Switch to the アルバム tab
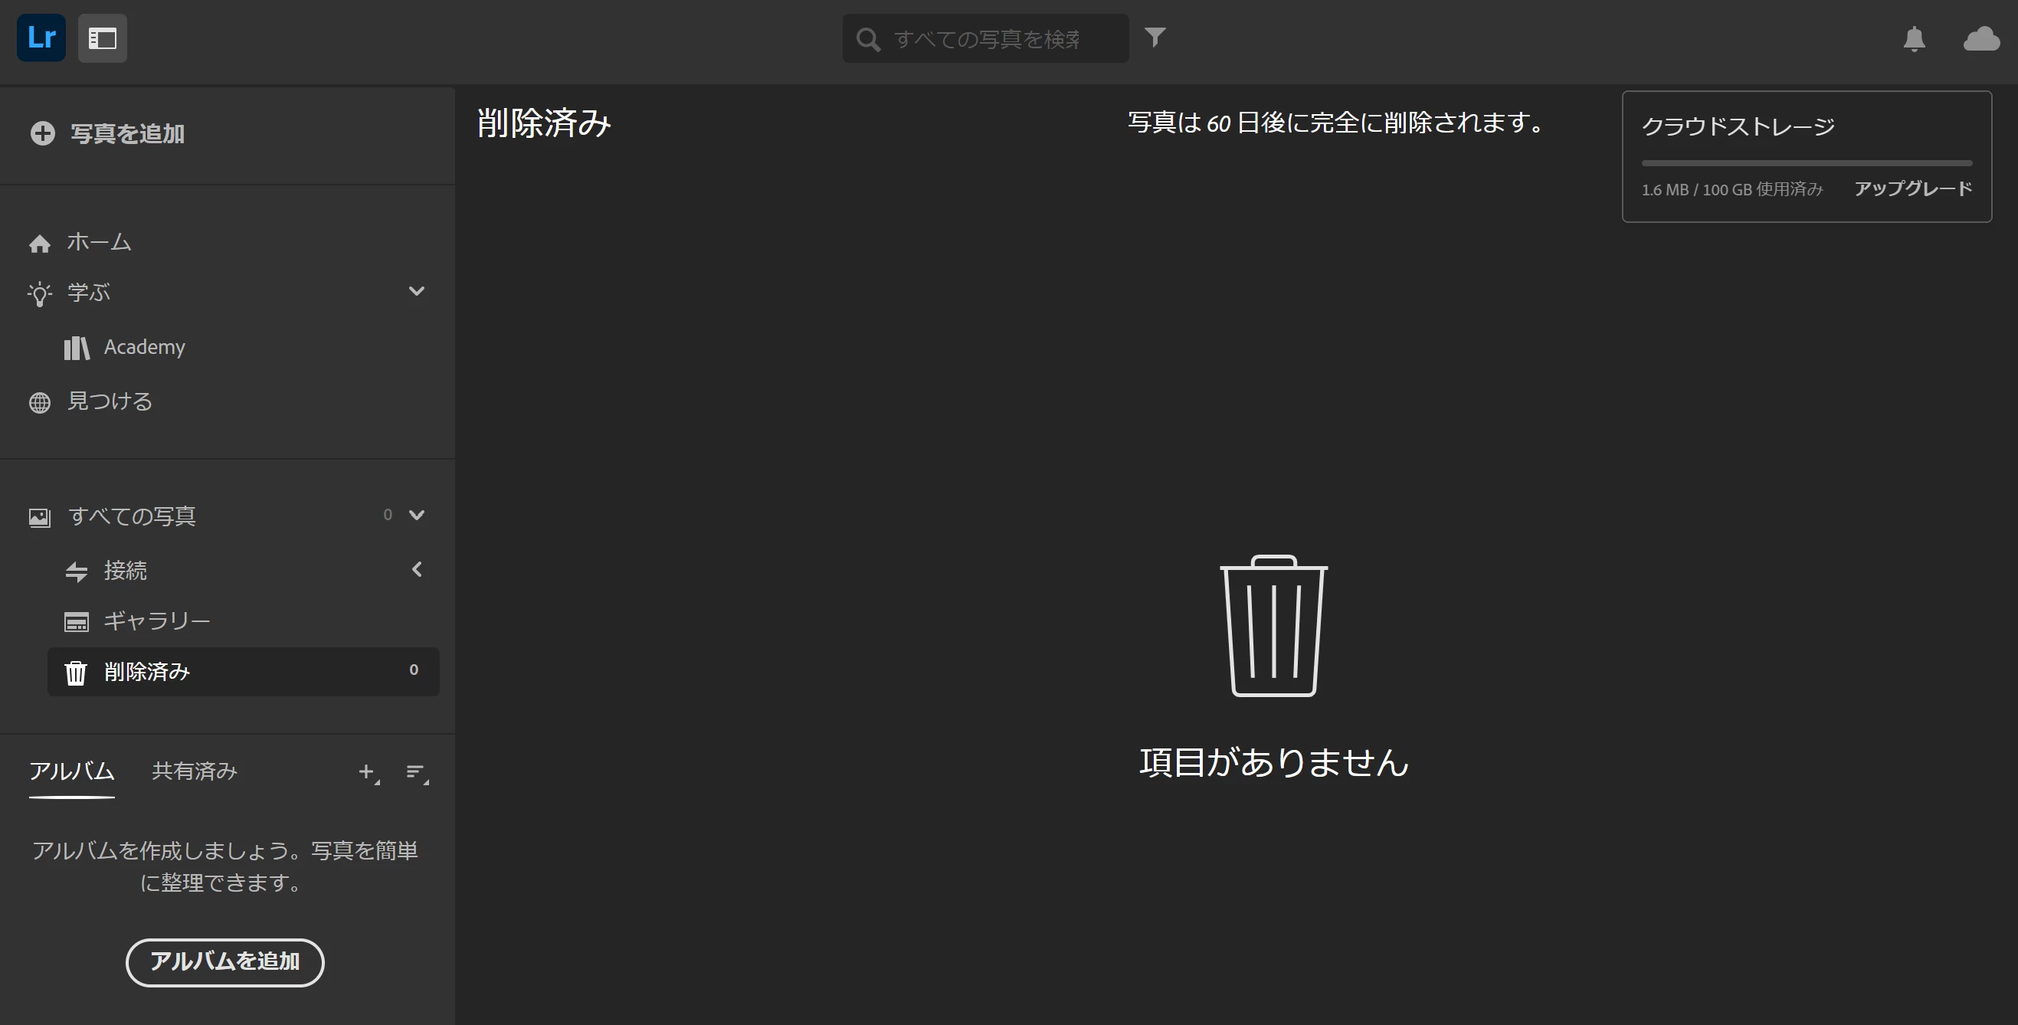Viewport: 2018px width, 1025px height. 72,771
